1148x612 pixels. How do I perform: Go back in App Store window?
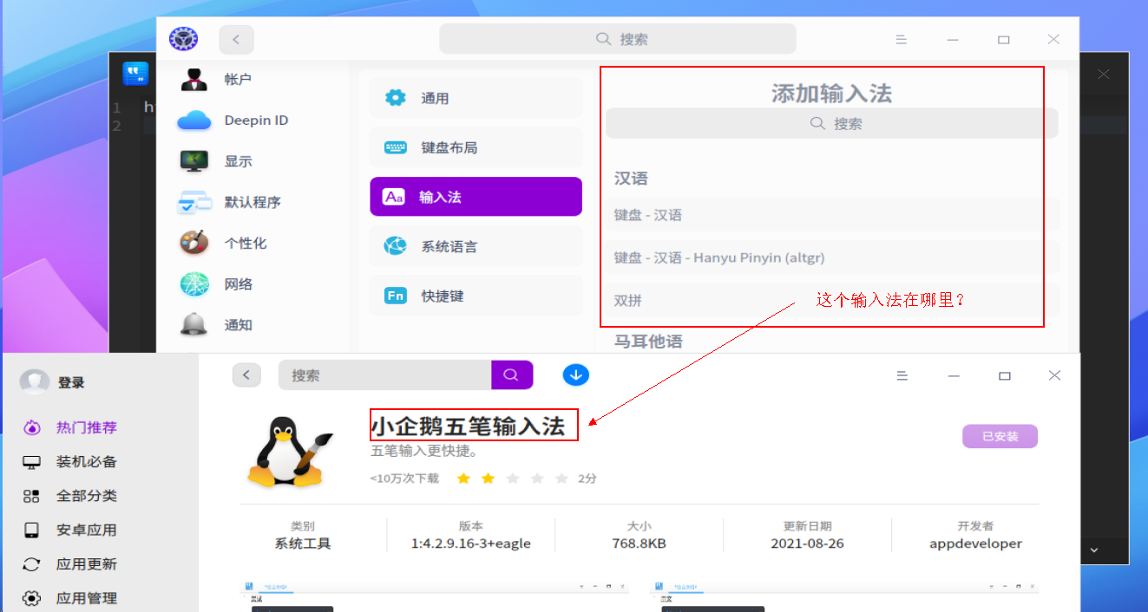pyautogui.click(x=246, y=374)
